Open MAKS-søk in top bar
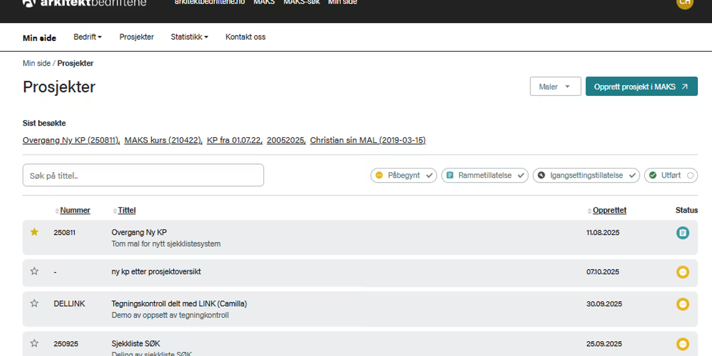 tap(301, 2)
